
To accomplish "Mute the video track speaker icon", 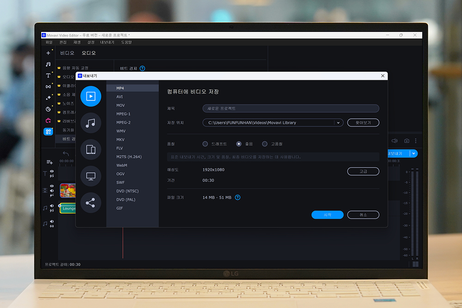I will (52, 191).
